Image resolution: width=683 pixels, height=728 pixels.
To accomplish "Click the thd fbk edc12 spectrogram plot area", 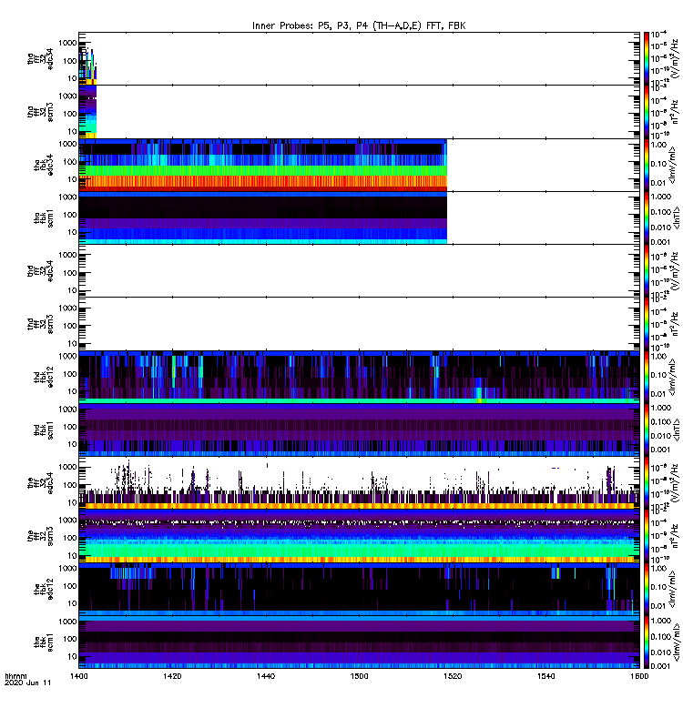I will (x=359, y=377).
